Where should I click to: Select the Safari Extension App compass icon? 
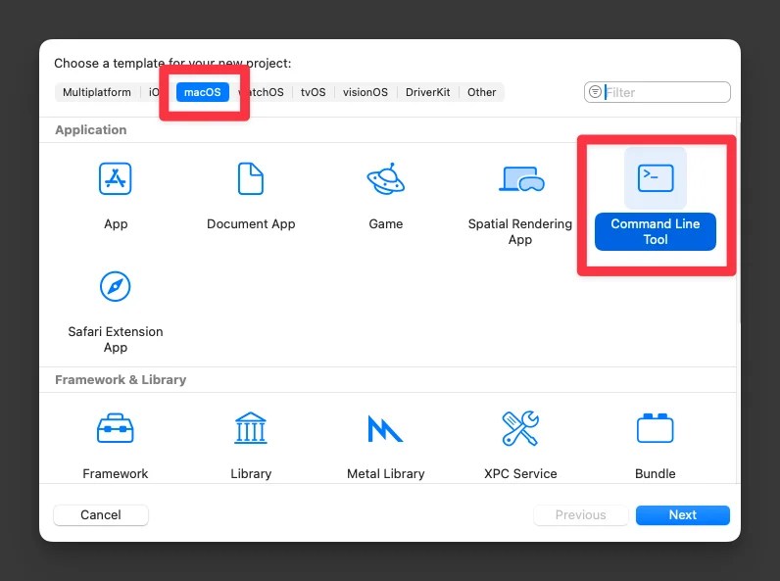point(115,286)
